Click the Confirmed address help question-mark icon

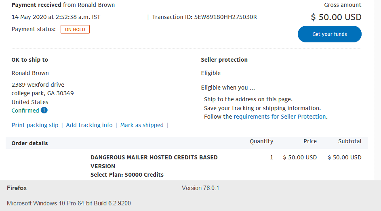[x=44, y=111]
